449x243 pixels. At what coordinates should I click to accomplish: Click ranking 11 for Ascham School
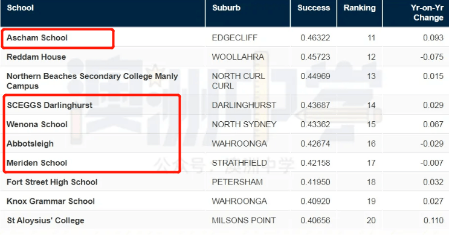pos(372,38)
